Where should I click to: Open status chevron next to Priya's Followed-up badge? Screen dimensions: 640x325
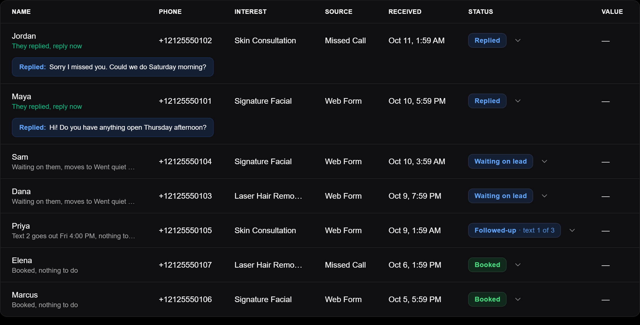tap(572, 230)
